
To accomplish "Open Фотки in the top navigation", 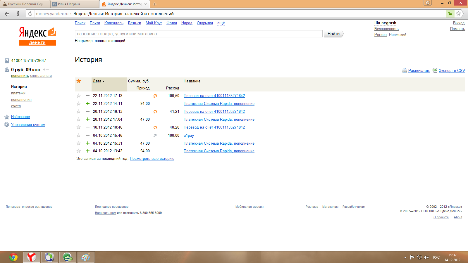I will point(172,23).
